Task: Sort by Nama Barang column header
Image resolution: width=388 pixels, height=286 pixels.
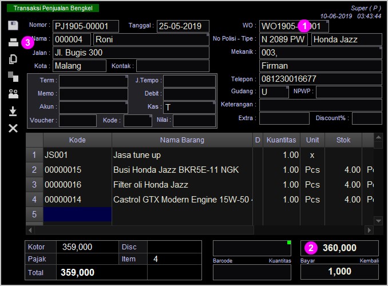Action: click(x=182, y=140)
